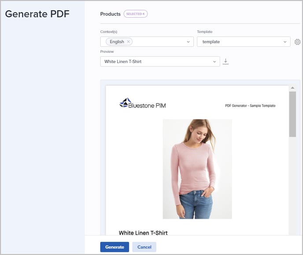
Task: Click the preview scrollbar up arrow
Action: point(292,88)
